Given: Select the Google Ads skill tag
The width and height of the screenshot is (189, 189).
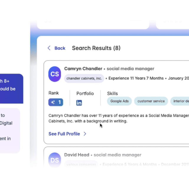Looking at the screenshot, I should (119, 101).
